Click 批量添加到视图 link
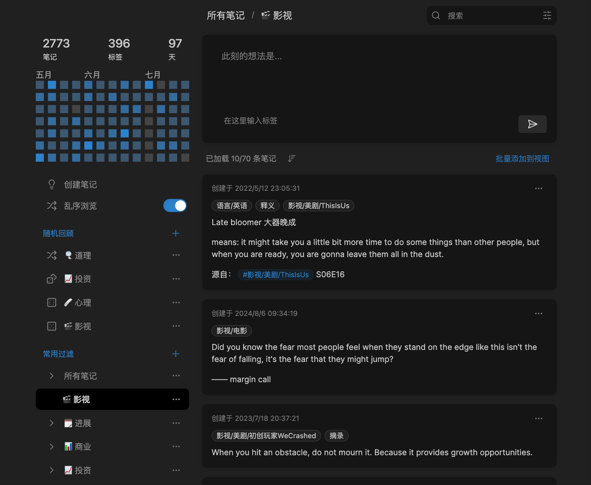The image size is (591, 485). point(522,158)
